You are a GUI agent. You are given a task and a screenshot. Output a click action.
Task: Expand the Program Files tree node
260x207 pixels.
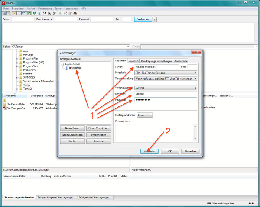click(x=17, y=58)
